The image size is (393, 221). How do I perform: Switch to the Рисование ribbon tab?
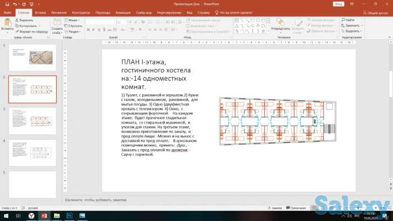pyautogui.click(x=59, y=12)
